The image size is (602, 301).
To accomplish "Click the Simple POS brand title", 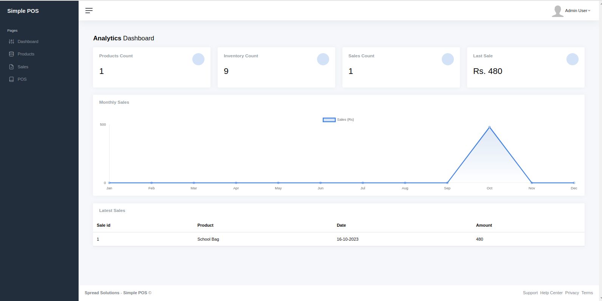I will (x=23, y=11).
